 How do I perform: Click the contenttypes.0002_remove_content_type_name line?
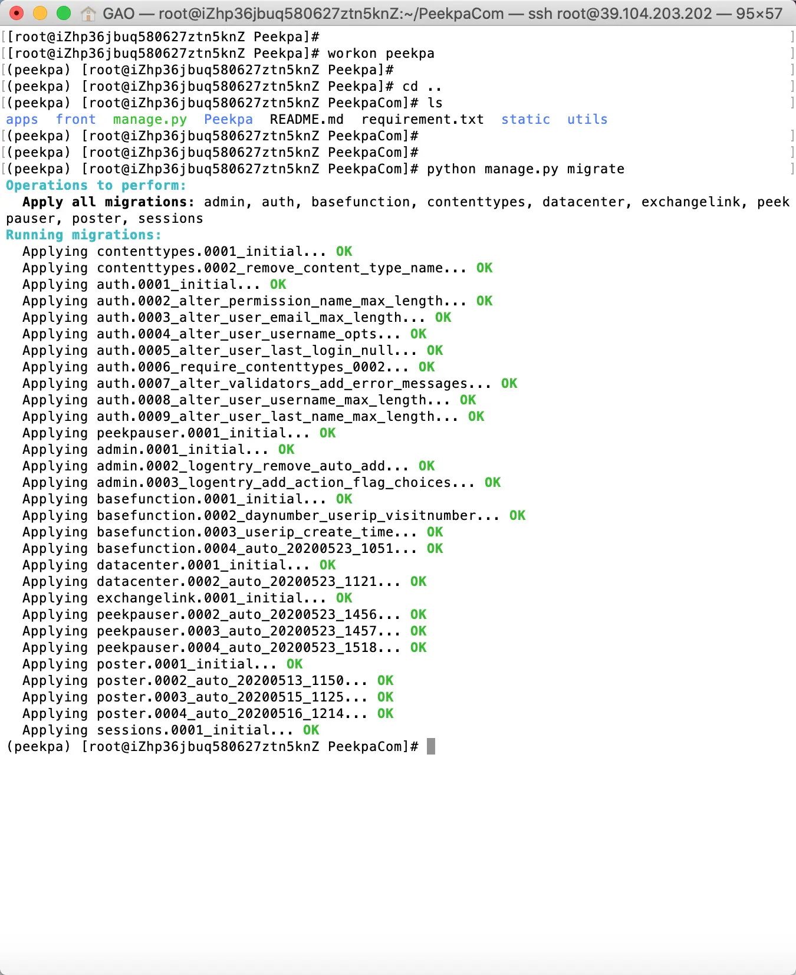(x=257, y=268)
